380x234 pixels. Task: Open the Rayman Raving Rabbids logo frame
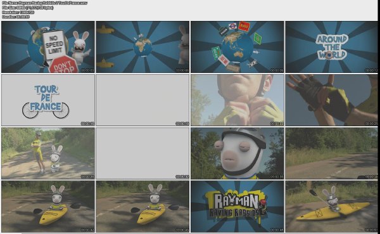click(x=237, y=207)
